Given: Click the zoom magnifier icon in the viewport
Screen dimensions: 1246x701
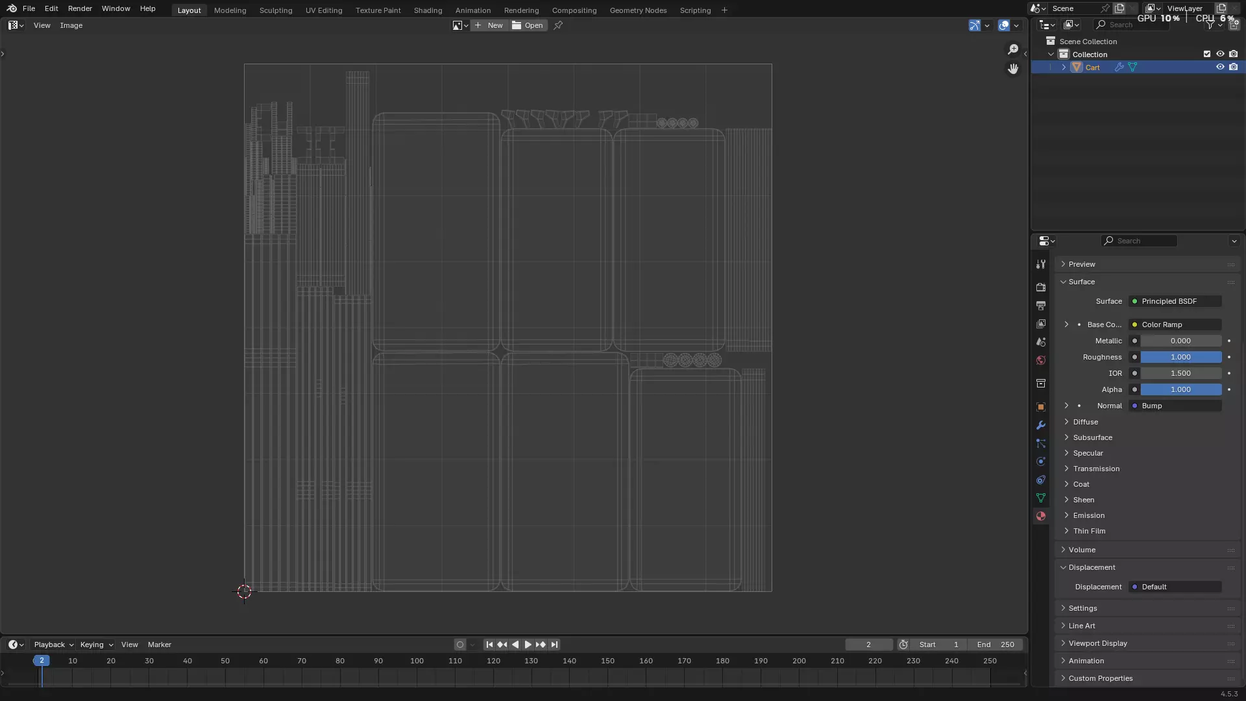Looking at the screenshot, I should click(x=1013, y=49).
